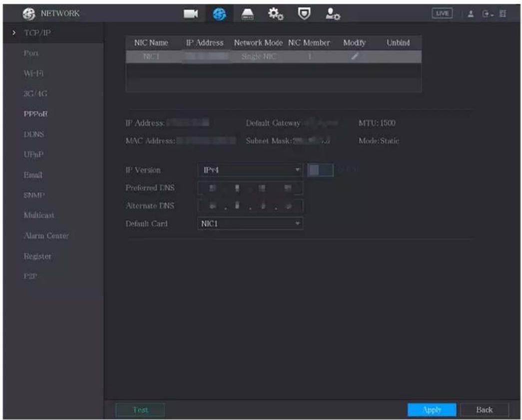Click the NIC Name column header
Screen dimensions: 522x420
pos(151,42)
